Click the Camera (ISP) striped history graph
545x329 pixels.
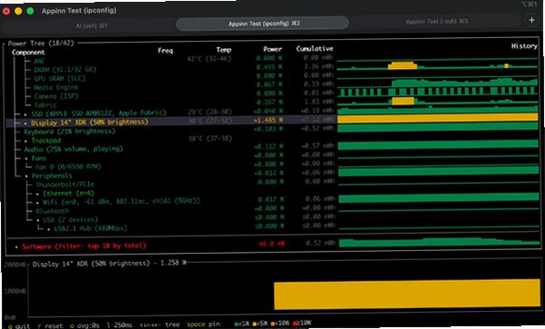pyautogui.click(x=438, y=92)
